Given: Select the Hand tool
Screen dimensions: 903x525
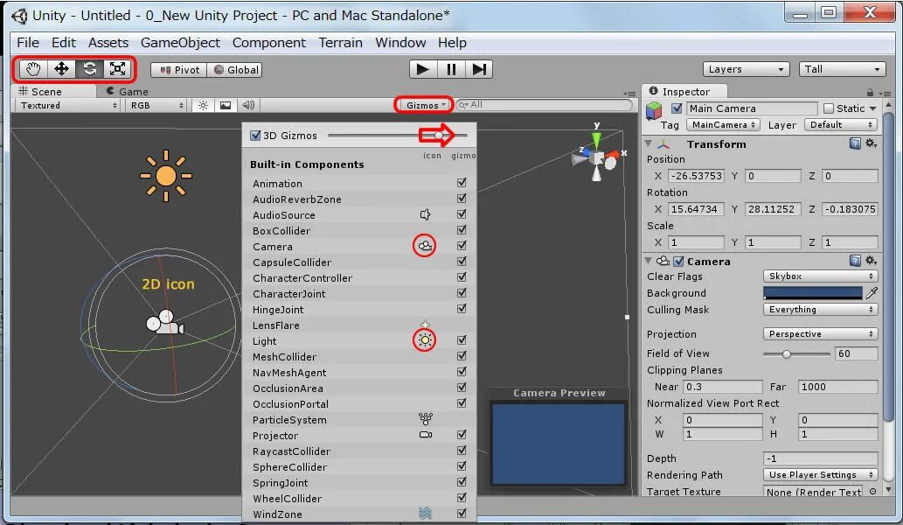Looking at the screenshot, I should pos(33,69).
